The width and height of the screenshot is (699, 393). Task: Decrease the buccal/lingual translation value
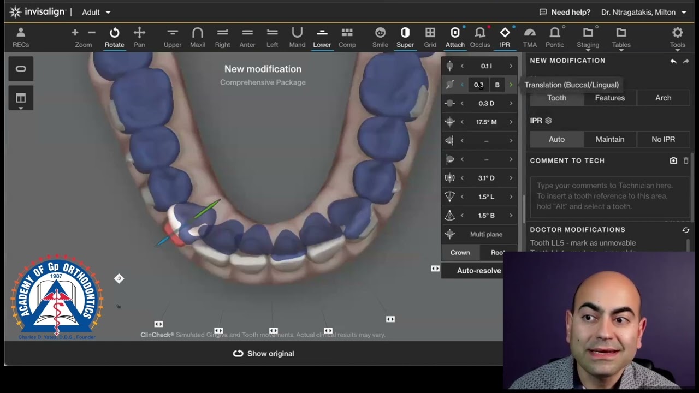(x=462, y=85)
